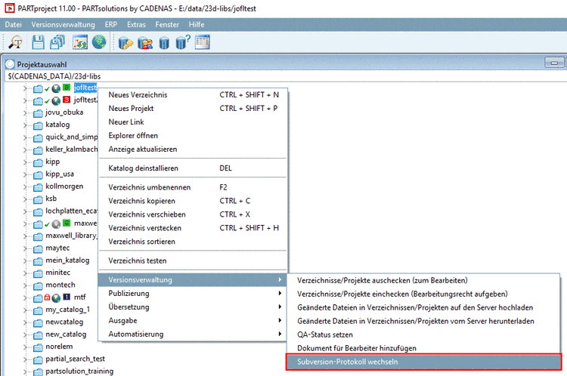Screen dimensions: 567x376
Task: Open the Automatisierung submenu
Action: [x=193, y=334]
